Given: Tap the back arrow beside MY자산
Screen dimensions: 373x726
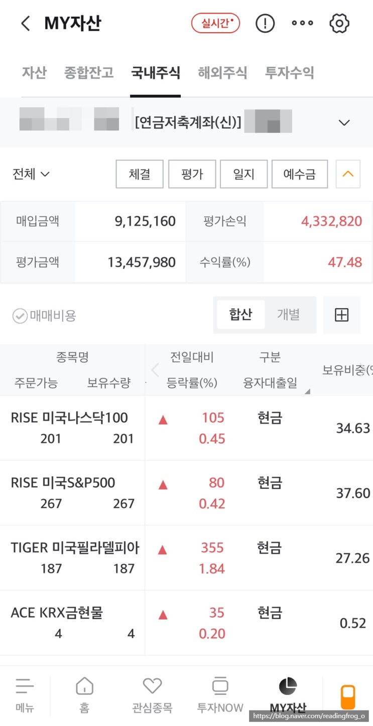Looking at the screenshot, I should pos(26,24).
